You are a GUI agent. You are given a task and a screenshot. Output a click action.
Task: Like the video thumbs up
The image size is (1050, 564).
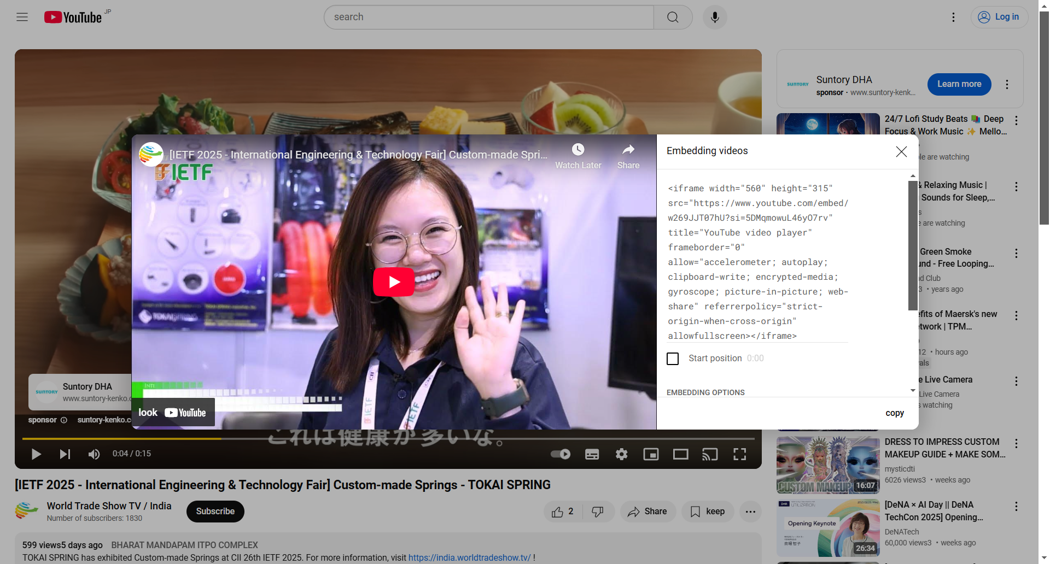coord(563,512)
